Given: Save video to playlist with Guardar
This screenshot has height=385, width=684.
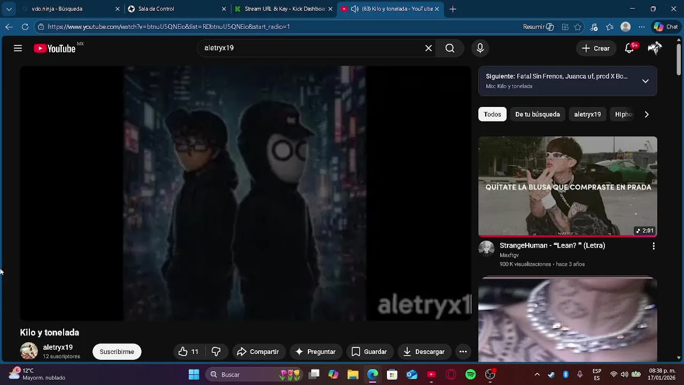Looking at the screenshot, I should coord(369,351).
